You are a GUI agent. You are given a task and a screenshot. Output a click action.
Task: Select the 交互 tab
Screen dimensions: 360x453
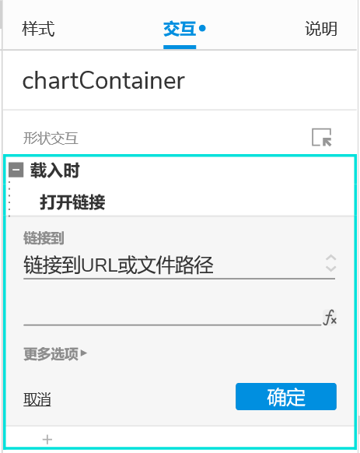180,29
